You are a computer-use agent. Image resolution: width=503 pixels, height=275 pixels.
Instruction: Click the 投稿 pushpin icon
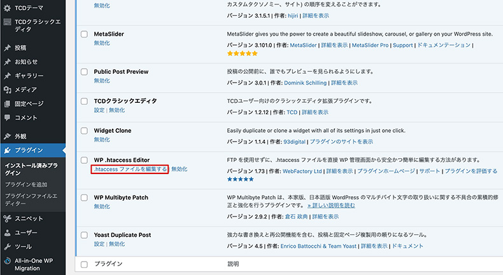pos(7,48)
